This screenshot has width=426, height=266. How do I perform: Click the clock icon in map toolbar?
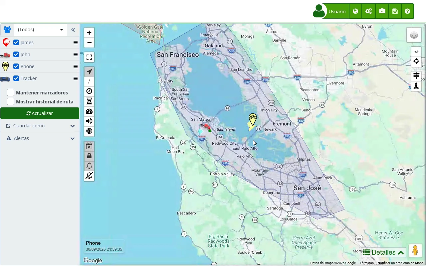point(89,91)
